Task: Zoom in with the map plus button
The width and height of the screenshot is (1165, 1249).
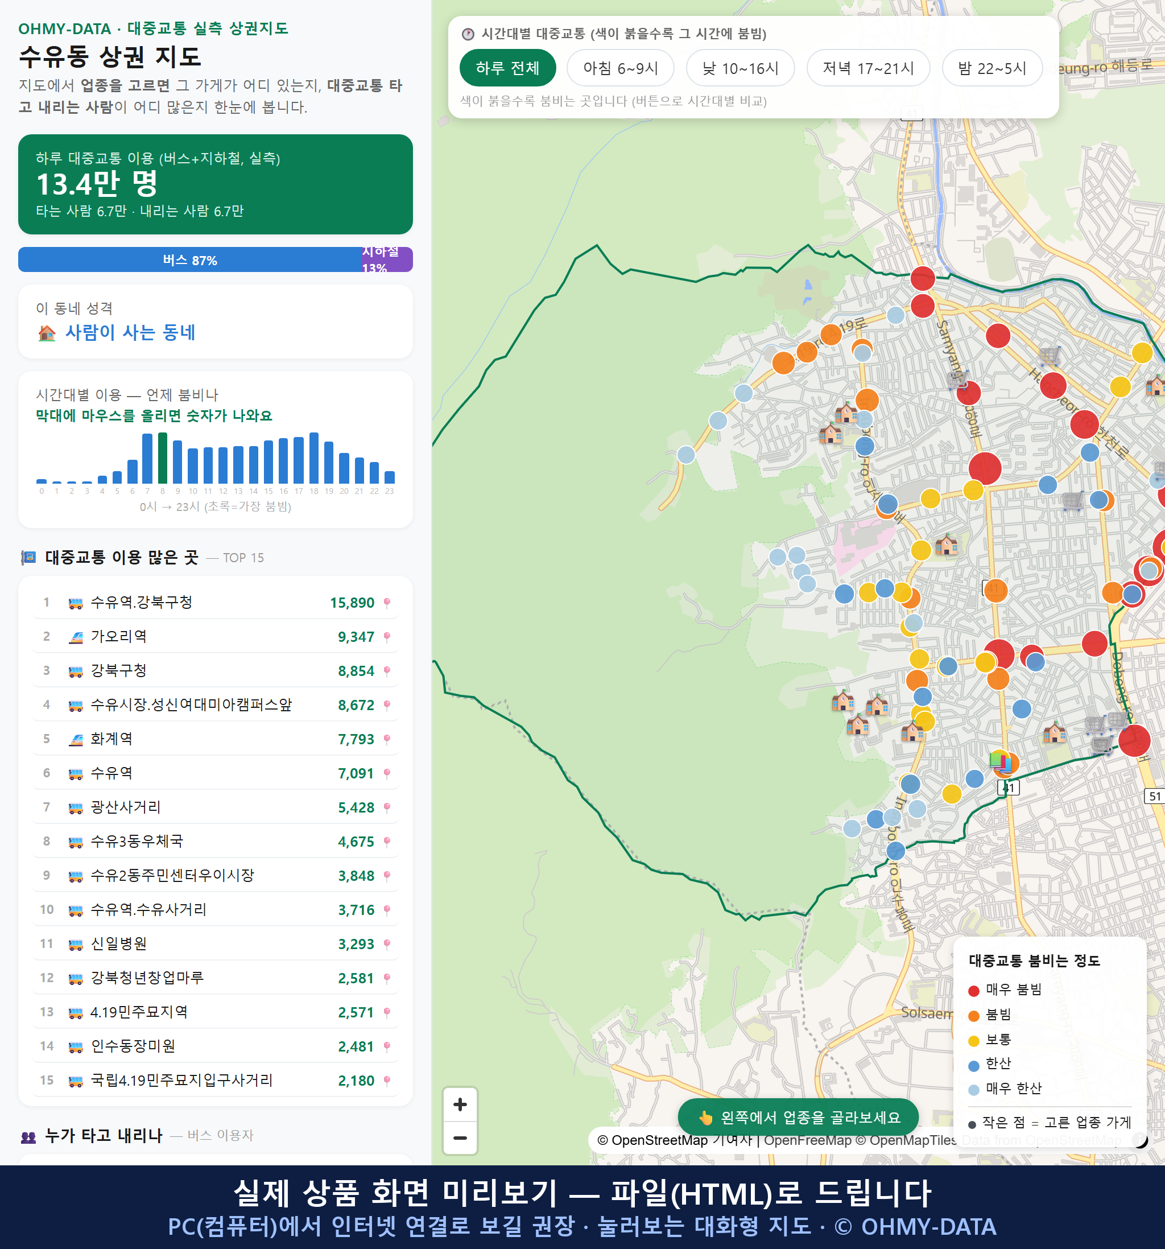Action: pyautogui.click(x=460, y=1104)
